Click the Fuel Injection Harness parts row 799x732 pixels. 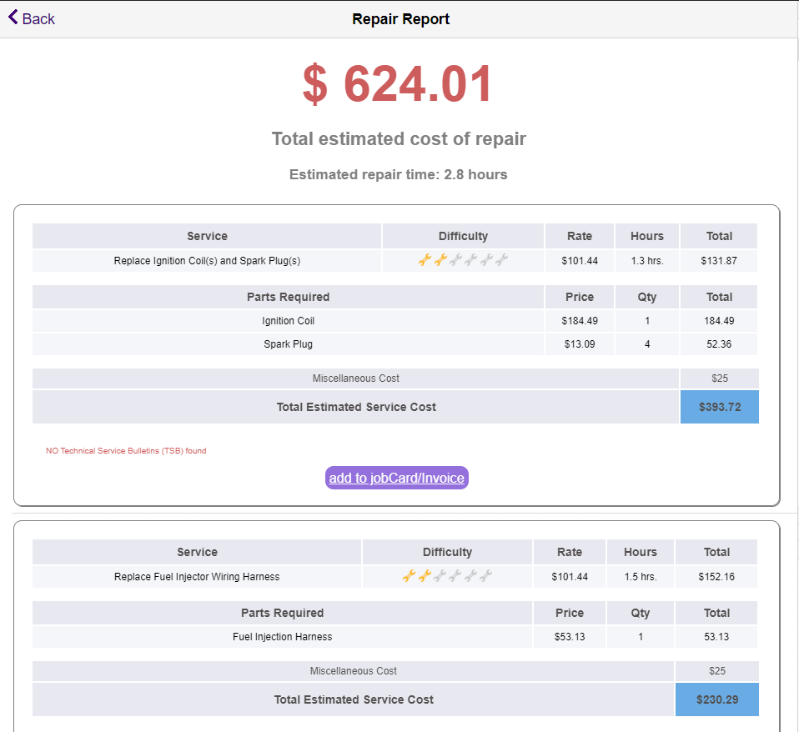pyautogui.click(x=281, y=636)
